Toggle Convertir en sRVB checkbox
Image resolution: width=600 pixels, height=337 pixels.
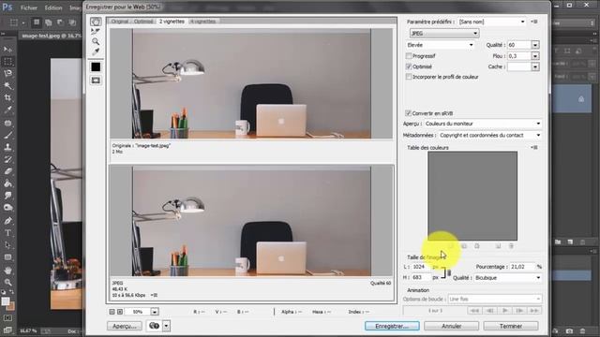[409, 113]
